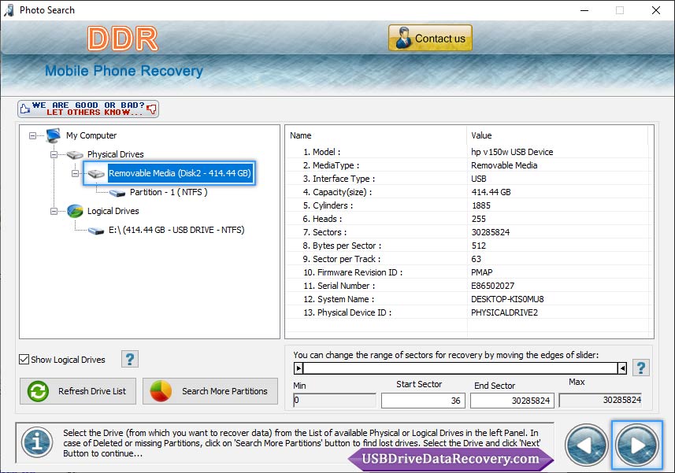Click the left edge handle of sector slider
675x473 pixels.
coord(299,368)
